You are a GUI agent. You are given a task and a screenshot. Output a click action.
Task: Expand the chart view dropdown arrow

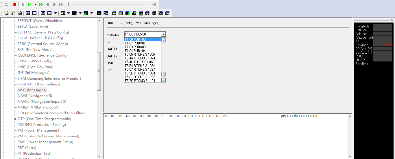80,13
